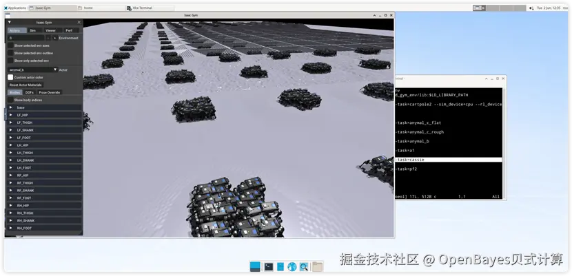Enable Show selected env outline
The width and height of the screenshot is (572, 276).
coord(10,53)
